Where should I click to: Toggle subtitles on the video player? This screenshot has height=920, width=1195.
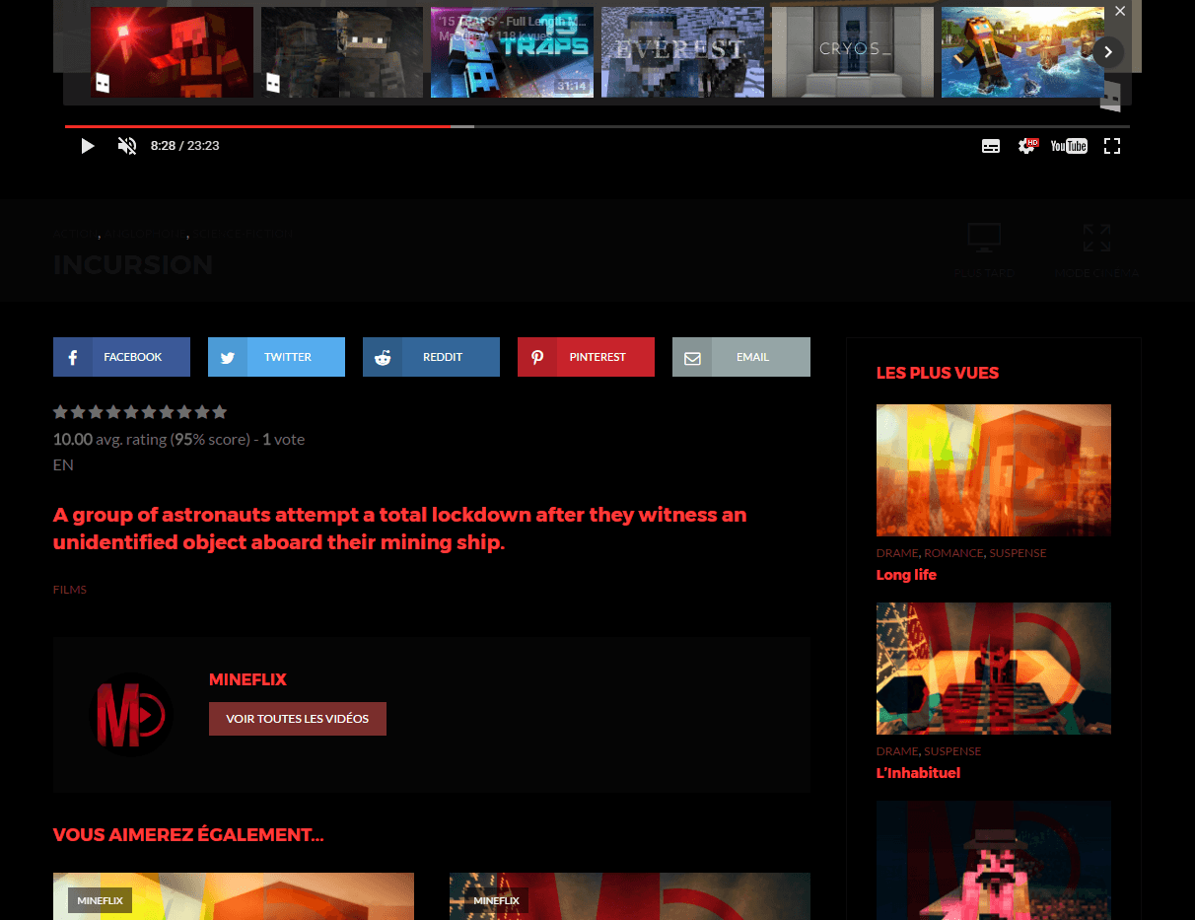[x=991, y=146]
